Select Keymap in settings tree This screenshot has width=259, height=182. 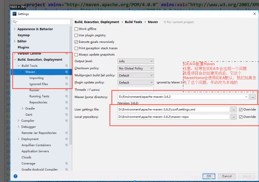pyautogui.click(x=24, y=35)
